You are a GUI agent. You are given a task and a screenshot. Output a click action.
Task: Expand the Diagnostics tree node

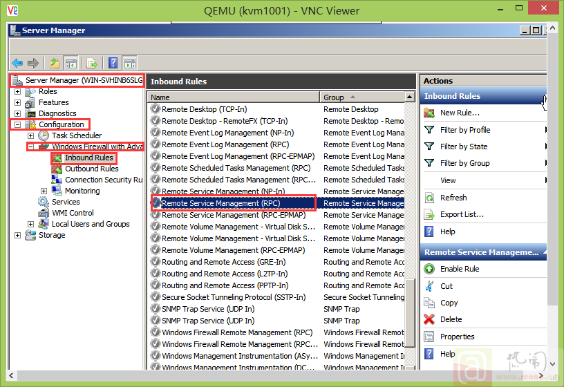(17, 113)
